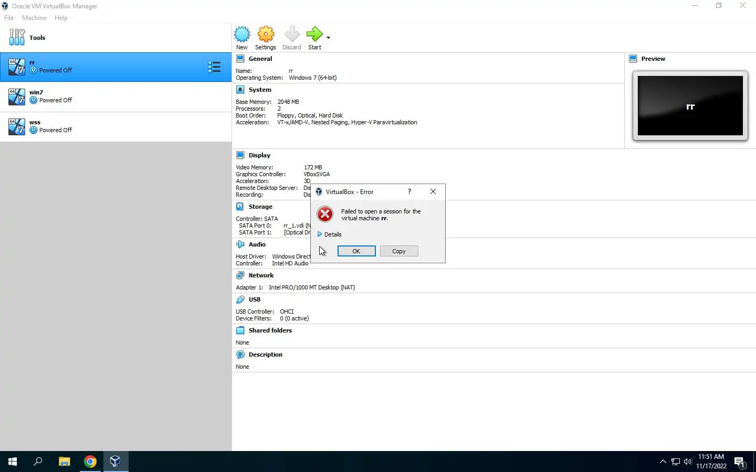The width and height of the screenshot is (756, 472).
Task: Click 'Intel PRO/1000 MT Desktop (NAT)' adapter text
Action: click(312, 287)
